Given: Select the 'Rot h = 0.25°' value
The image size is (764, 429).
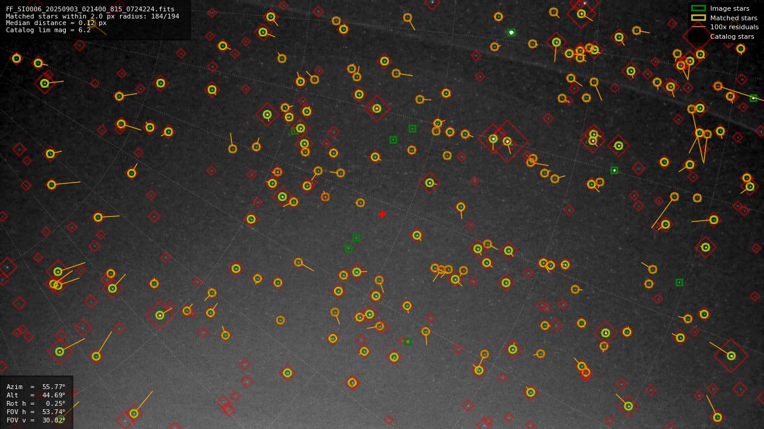Looking at the screenshot, I should 36,403.
